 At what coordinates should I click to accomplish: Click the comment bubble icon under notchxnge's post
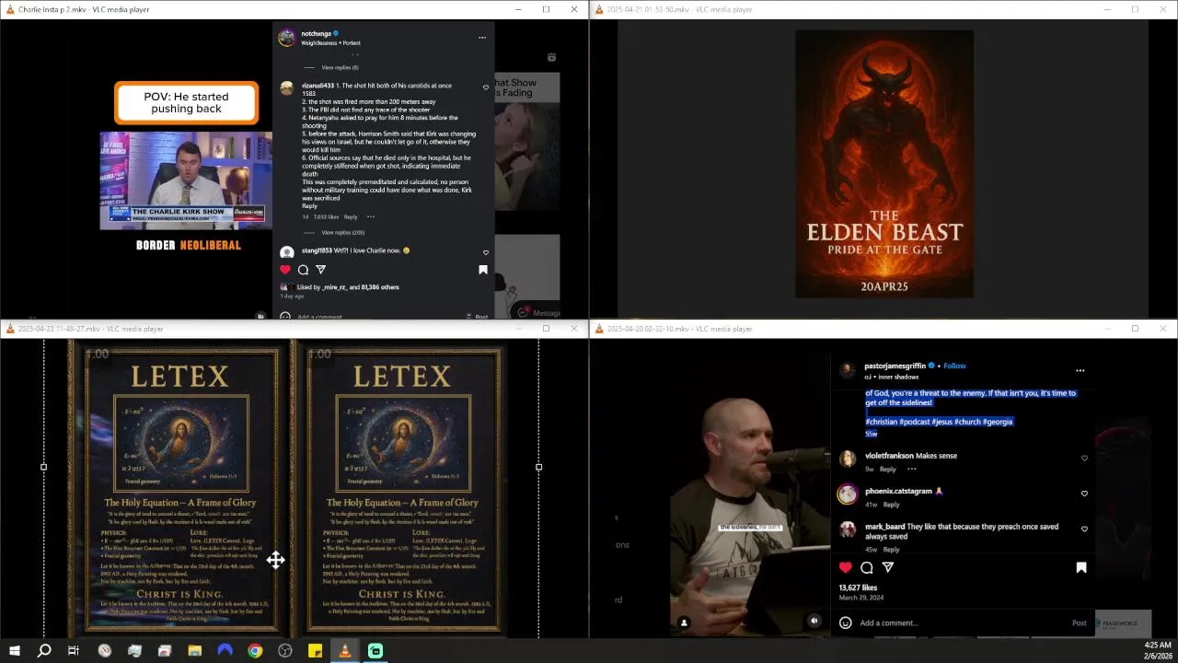[303, 270]
